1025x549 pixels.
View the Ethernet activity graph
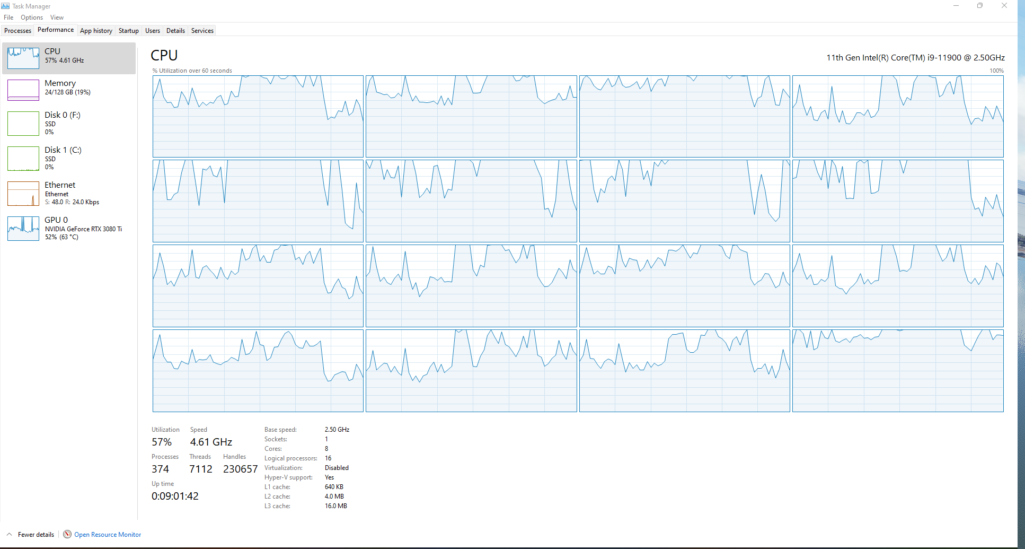[23, 193]
